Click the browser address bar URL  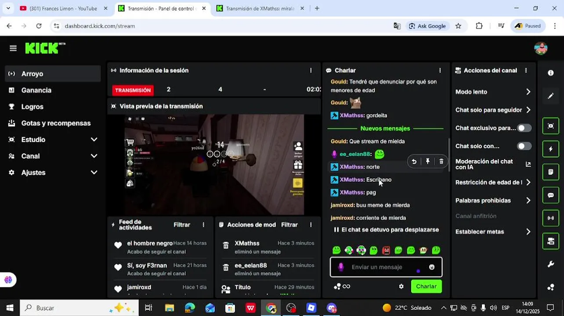coord(100,26)
